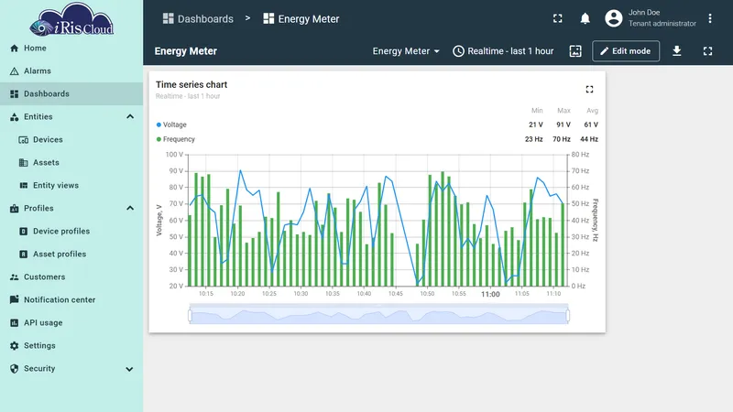Click the Time series chart title

(x=191, y=84)
